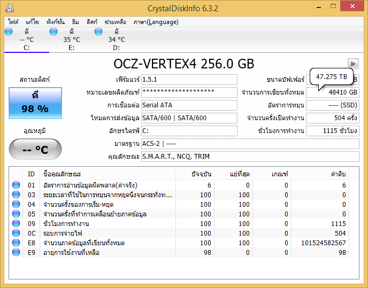Click the สถานะดิสก์ label
This screenshot has height=288, width=368.
pyautogui.click(x=35, y=79)
